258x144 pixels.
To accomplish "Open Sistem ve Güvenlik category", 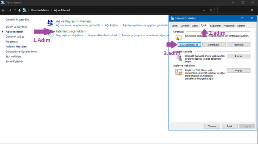I will coord(16,26).
